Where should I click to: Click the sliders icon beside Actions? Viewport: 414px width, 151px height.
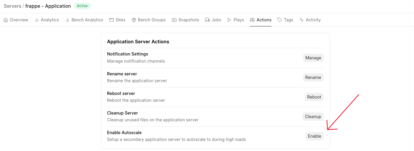coord(252,20)
